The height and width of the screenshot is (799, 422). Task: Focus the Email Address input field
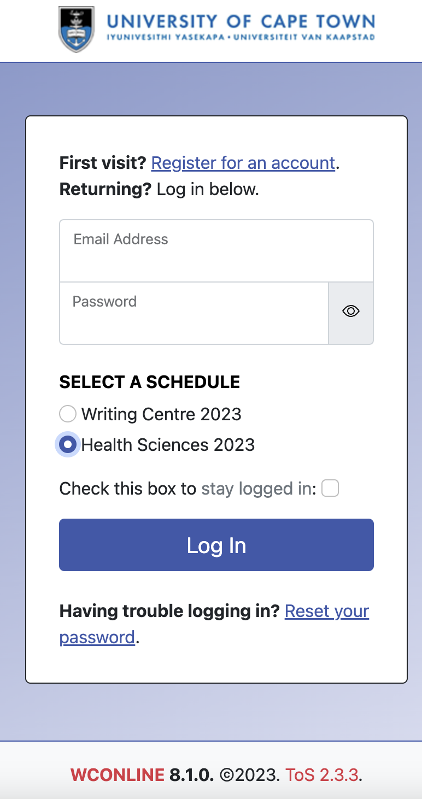tap(216, 251)
